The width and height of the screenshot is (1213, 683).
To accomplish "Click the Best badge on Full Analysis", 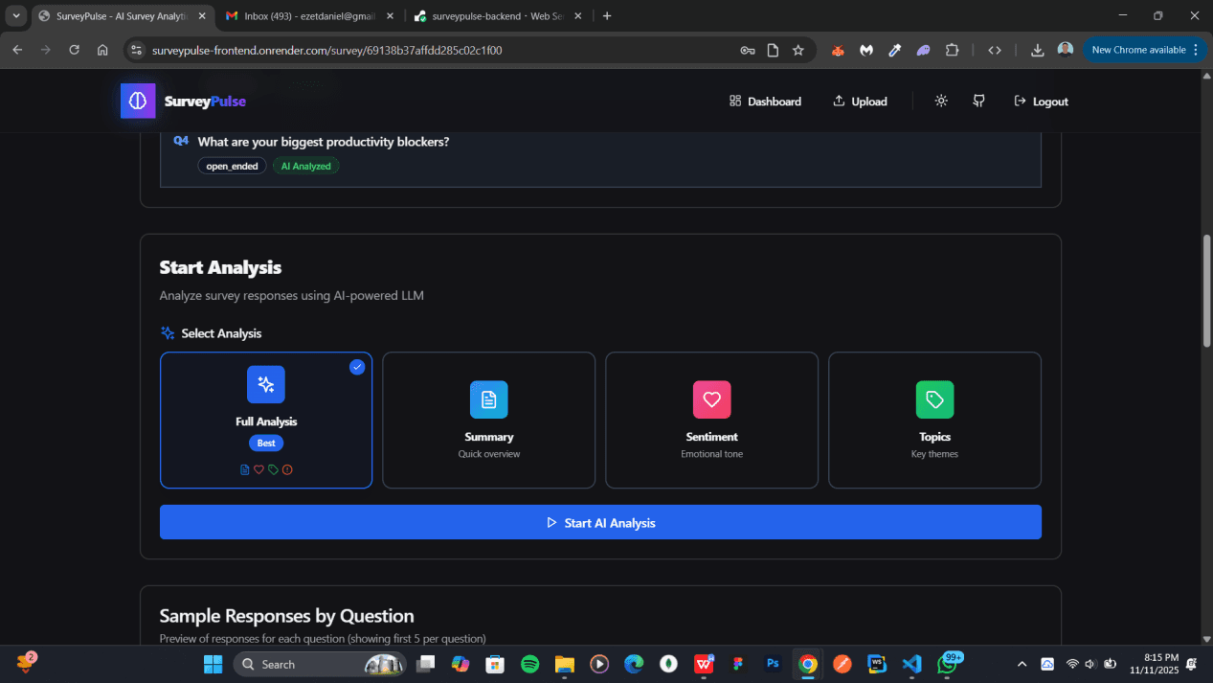I will pyautogui.click(x=266, y=444).
